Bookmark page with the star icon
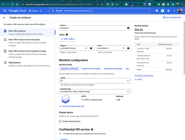The height and width of the screenshot is (140, 185). [x=102, y=4]
